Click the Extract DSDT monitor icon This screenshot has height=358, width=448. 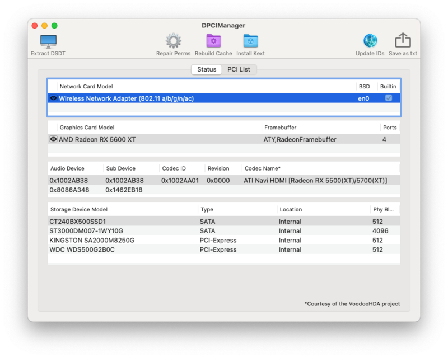tap(48, 41)
